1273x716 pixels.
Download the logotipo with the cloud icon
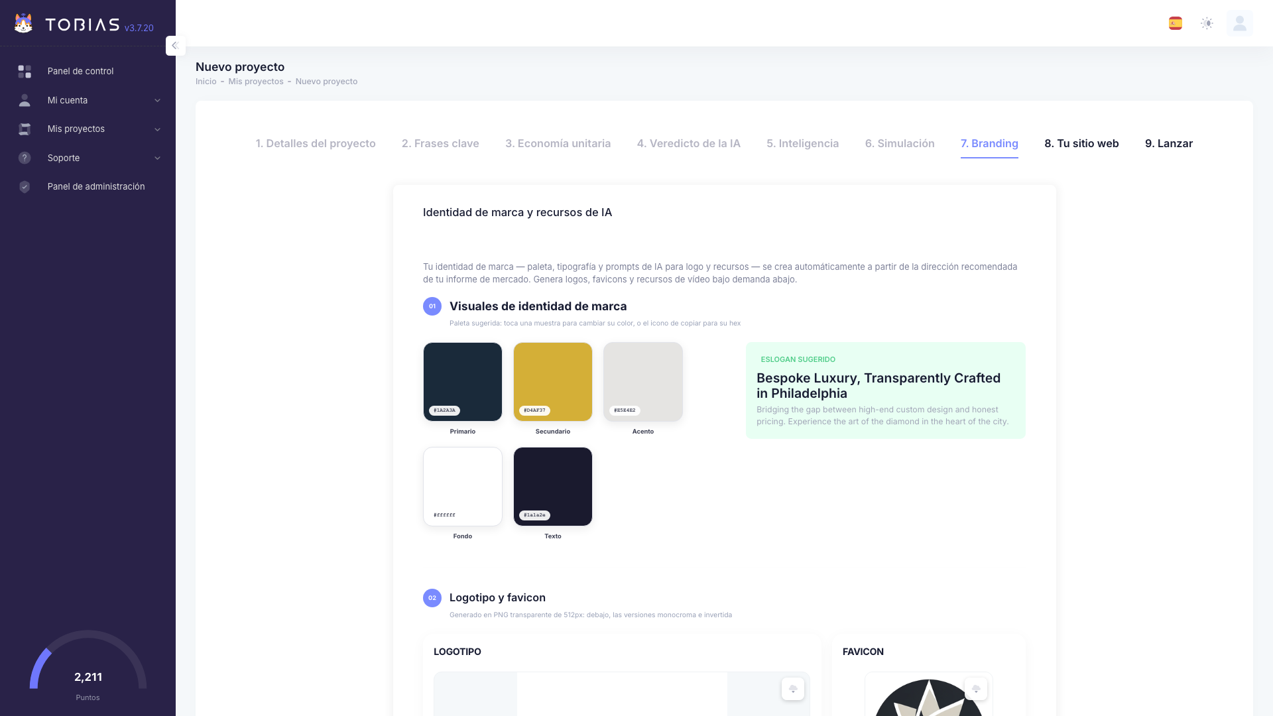coord(793,689)
